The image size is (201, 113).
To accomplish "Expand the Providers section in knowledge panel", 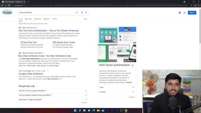I will click(x=117, y=92).
